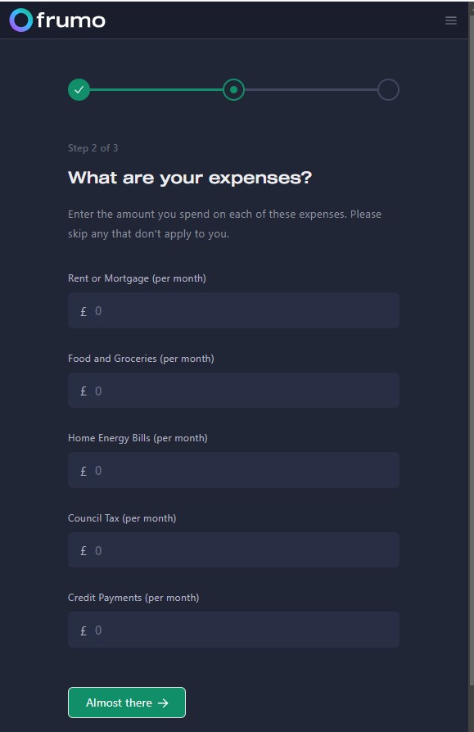Select the active step two circle
The height and width of the screenshot is (732, 474).
233,89
